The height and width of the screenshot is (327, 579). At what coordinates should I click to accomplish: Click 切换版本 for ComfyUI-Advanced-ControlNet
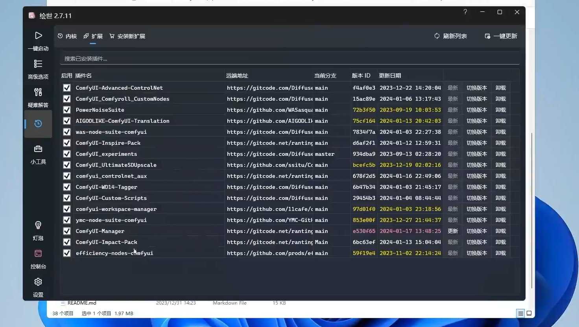[477, 88]
